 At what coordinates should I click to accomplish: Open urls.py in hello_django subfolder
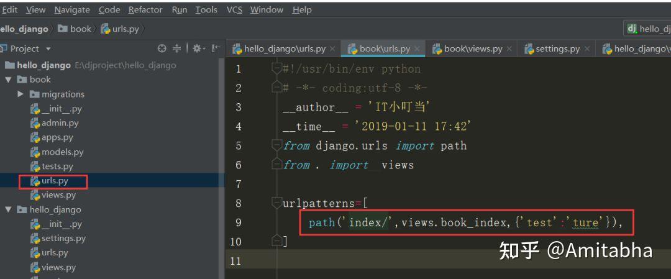click(49, 253)
